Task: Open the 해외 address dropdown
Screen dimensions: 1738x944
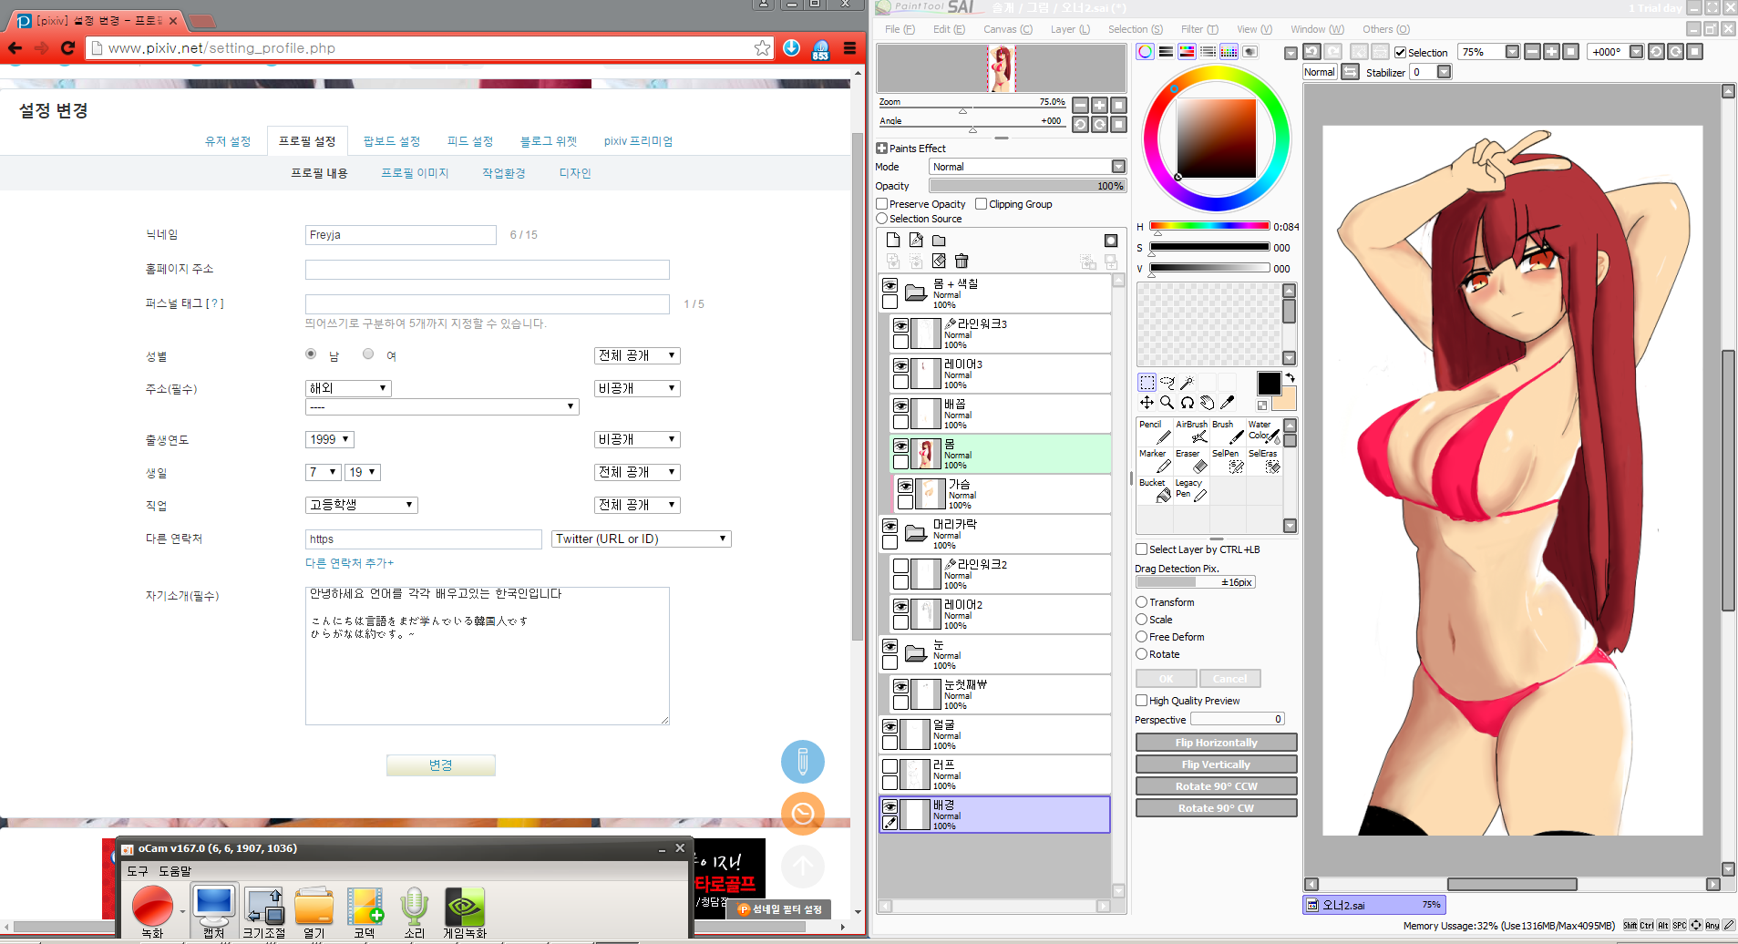Action: pos(348,388)
